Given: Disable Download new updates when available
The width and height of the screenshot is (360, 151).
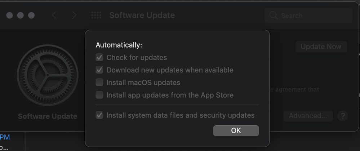Looking at the screenshot, I should (x=99, y=70).
